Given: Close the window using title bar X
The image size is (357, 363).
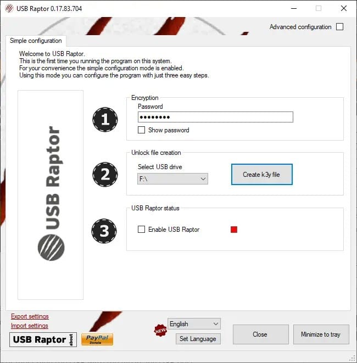Looking at the screenshot, I should 344,8.
